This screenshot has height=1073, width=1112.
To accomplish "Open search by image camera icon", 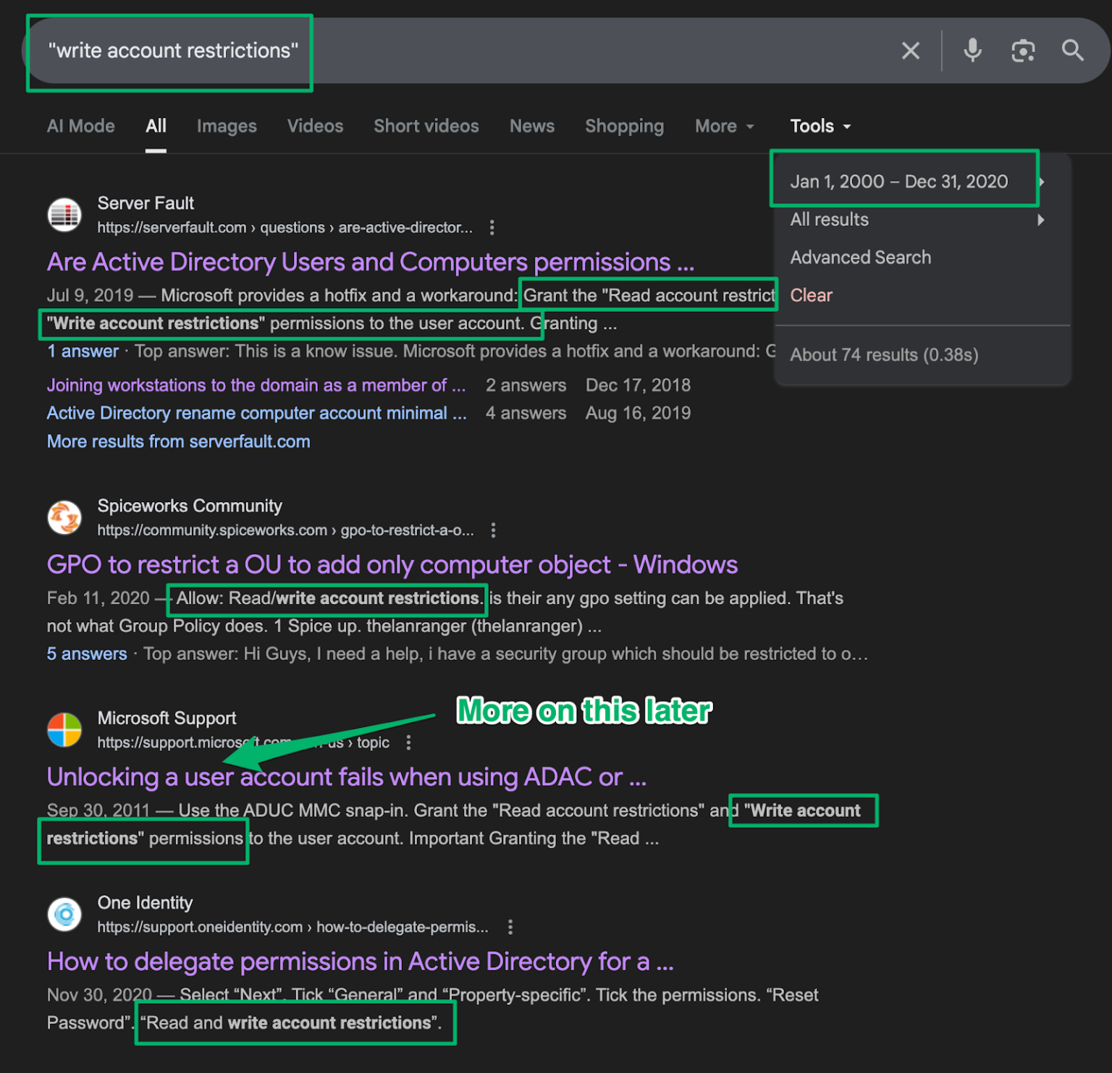I will point(1022,51).
